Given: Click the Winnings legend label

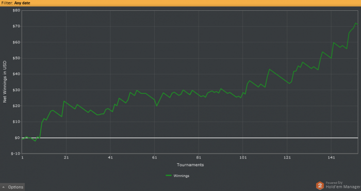Looking at the screenshot, I should tap(182, 176).
